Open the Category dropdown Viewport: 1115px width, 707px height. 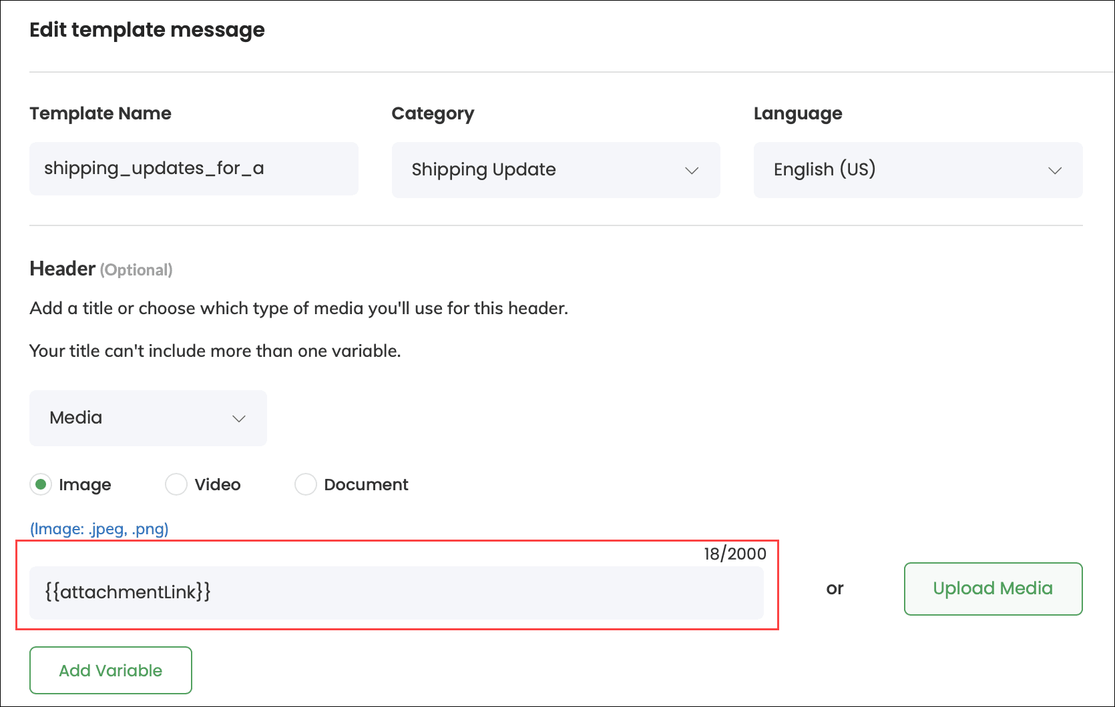555,170
